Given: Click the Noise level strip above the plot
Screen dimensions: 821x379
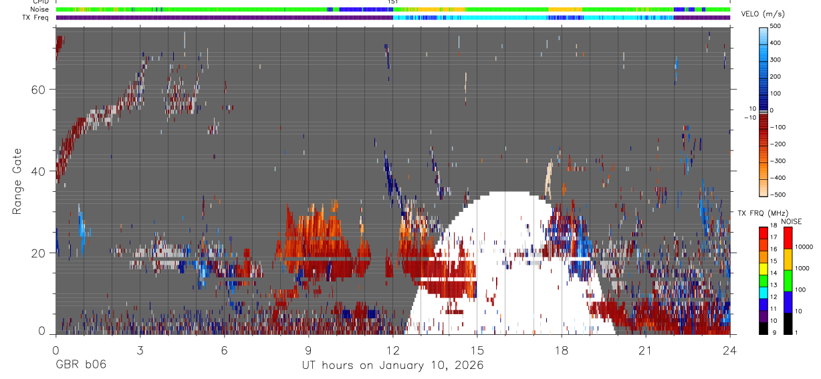Looking at the screenshot, I should point(392,9).
